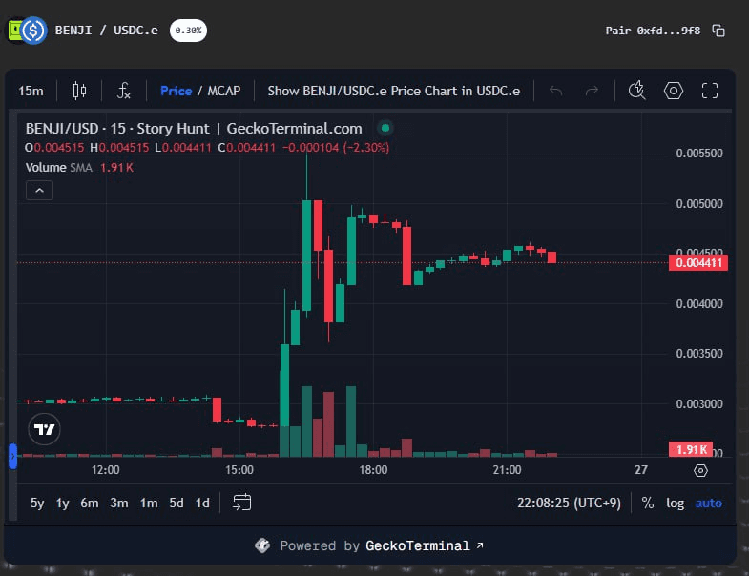The width and height of the screenshot is (749, 576).
Task: Switch chart to Price view
Action: [176, 91]
